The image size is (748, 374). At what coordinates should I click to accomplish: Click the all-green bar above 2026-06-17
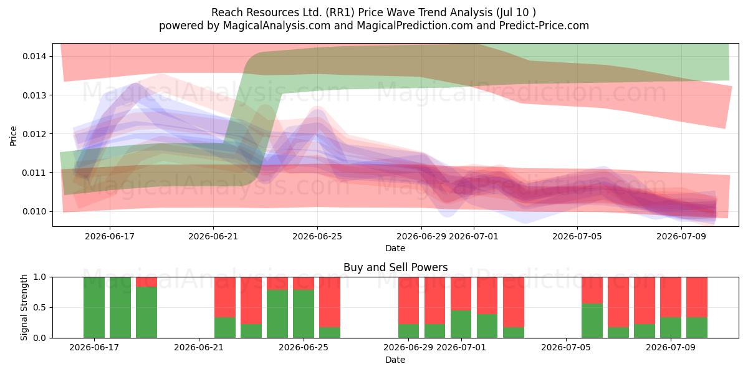coord(94,307)
